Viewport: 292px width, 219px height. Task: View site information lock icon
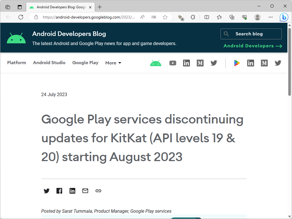click(36, 17)
